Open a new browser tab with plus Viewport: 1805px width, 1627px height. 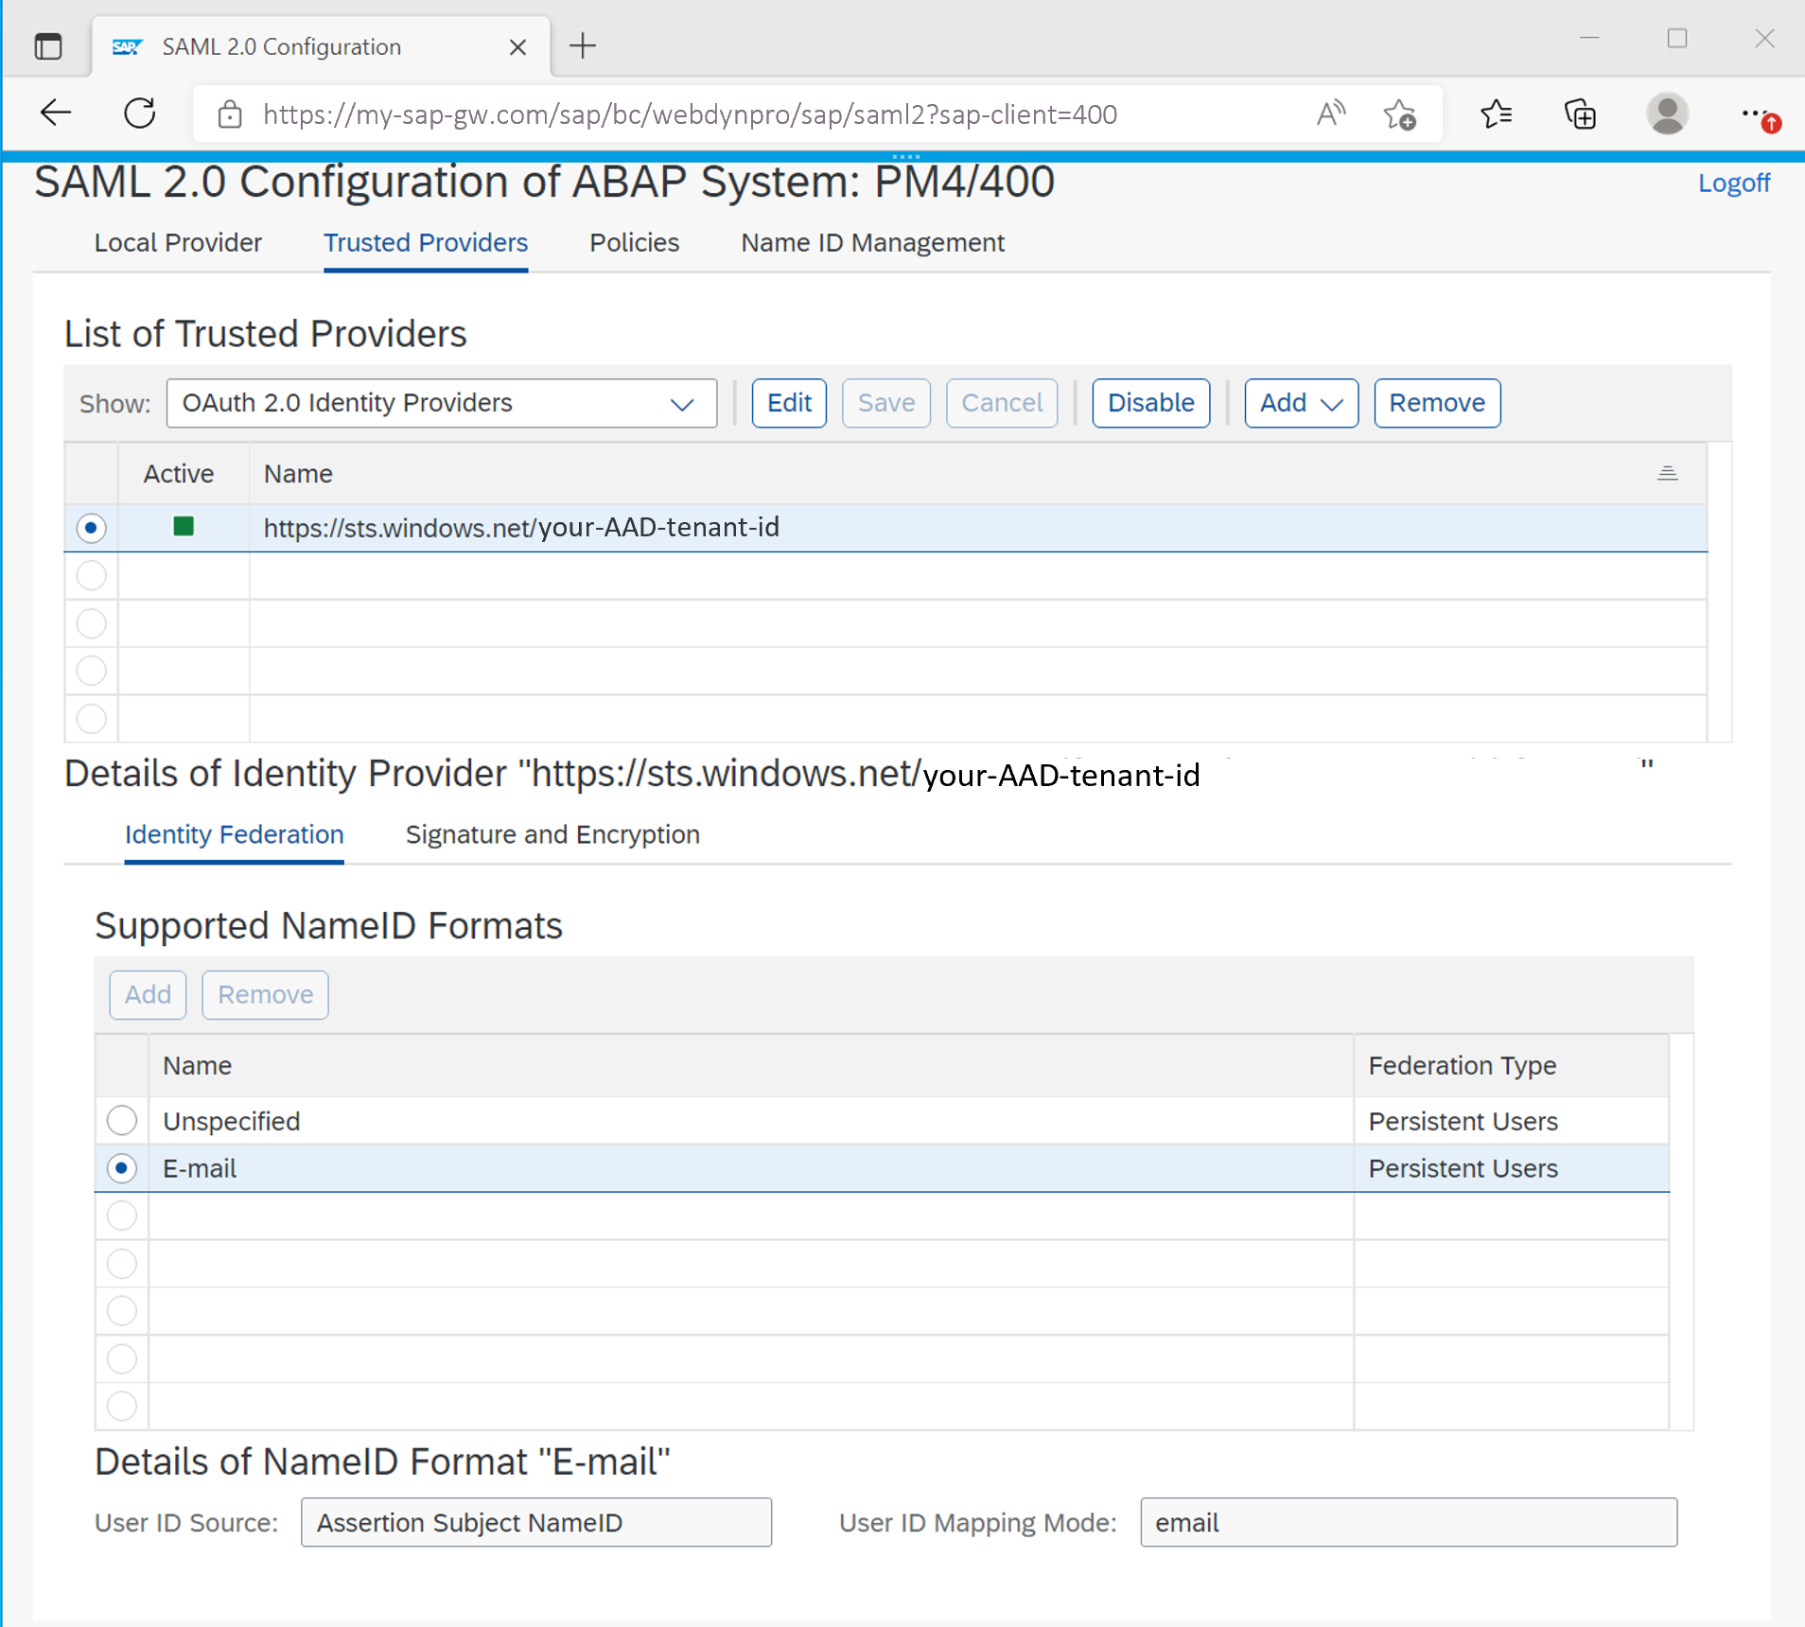pos(583,45)
